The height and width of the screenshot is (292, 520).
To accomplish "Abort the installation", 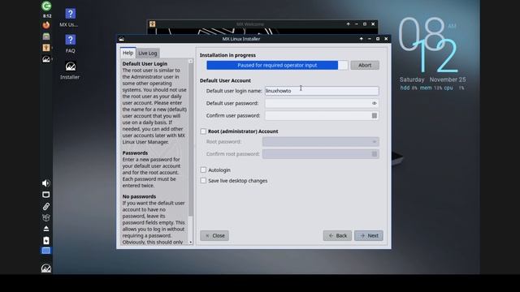I will (x=365, y=65).
